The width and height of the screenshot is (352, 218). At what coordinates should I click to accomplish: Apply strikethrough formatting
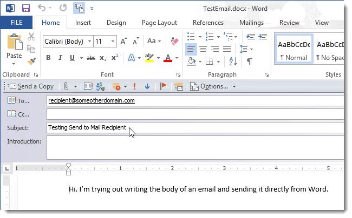tap(91, 58)
